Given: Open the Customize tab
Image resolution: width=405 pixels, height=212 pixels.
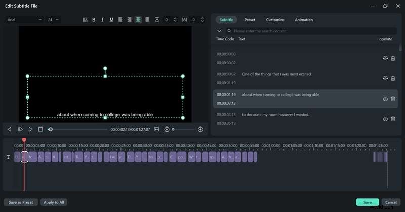Looking at the screenshot, I should click(x=275, y=20).
